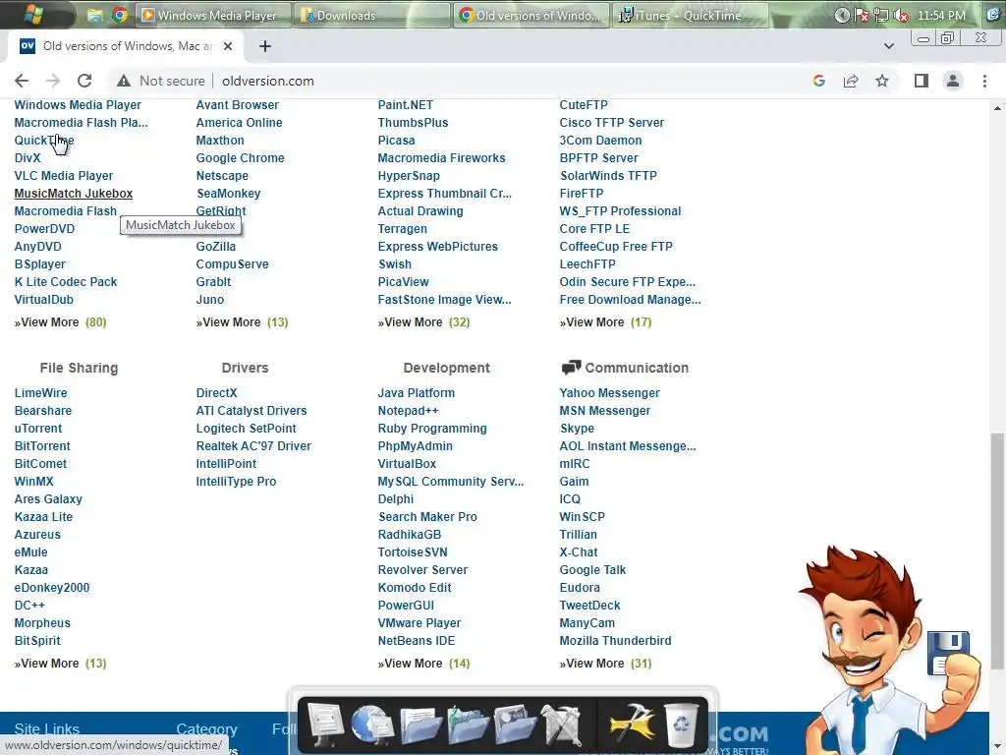Screen dimensions: 1006x755
Task: Open the documents folder icon in the dock
Action: coord(420,726)
